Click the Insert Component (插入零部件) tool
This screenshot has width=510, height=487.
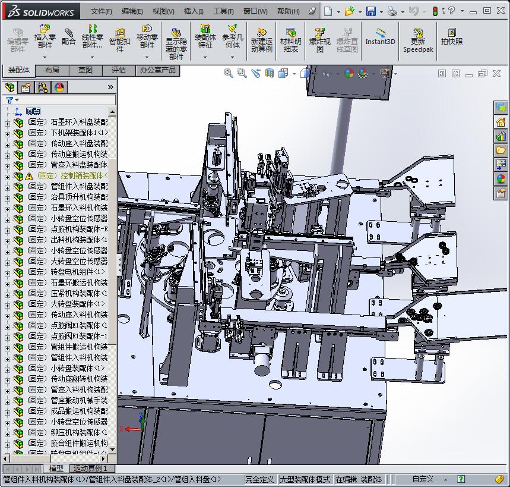pos(45,36)
